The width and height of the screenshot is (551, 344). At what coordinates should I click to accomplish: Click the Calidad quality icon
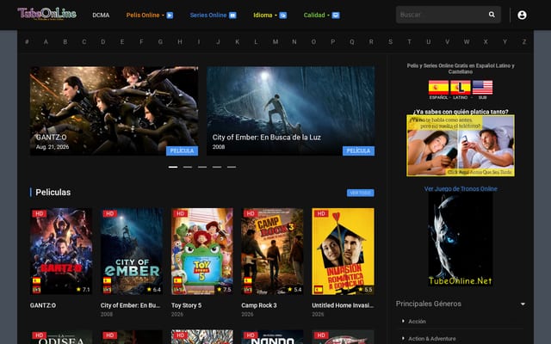(336, 15)
